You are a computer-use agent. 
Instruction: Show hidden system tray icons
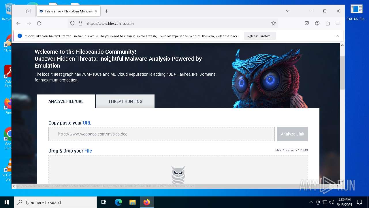point(311,202)
